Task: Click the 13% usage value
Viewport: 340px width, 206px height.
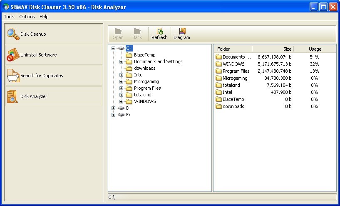Action: coord(315,71)
